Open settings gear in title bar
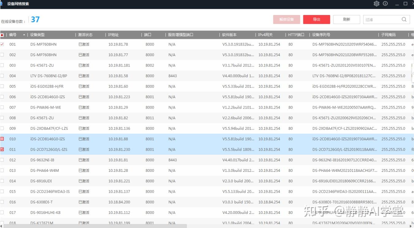This screenshot has height=228, width=414. (376, 4)
